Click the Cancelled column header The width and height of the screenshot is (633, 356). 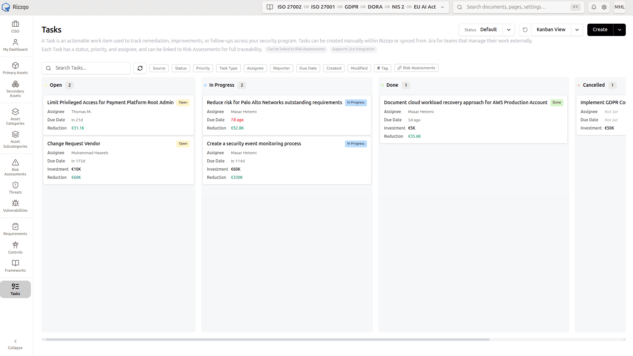coord(594,85)
